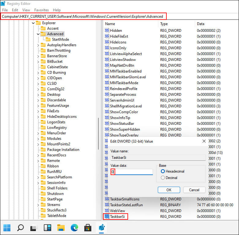Expand the MenuOrder key

coord(38,133)
